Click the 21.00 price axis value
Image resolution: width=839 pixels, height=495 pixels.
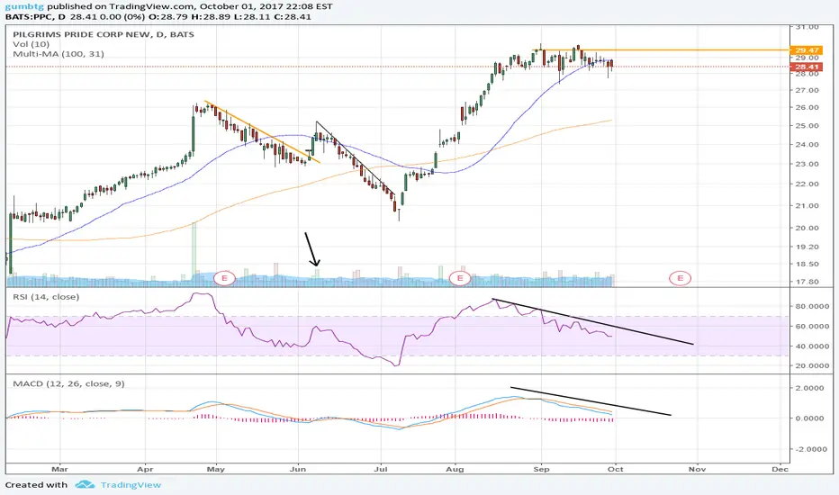pos(807,206)
